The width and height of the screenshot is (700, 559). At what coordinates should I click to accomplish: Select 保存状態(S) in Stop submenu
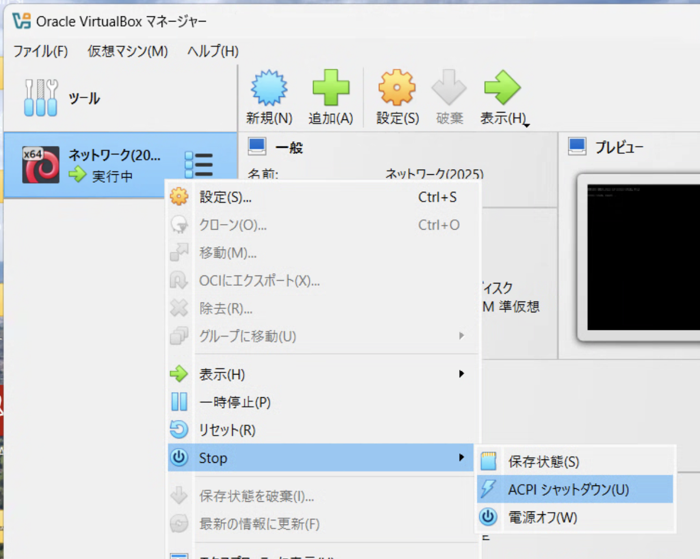[576, 462]
